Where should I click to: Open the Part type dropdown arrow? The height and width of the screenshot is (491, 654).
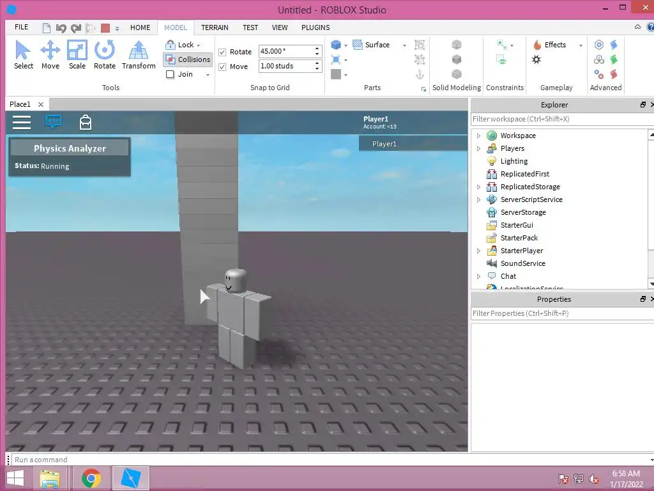click(346, 45)
